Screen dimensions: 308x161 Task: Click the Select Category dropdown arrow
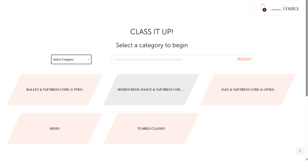coord(88,60)
